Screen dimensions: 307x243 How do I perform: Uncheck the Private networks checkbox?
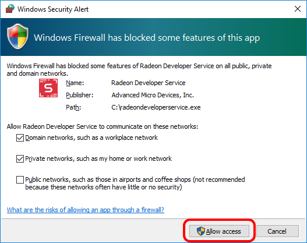20,159
